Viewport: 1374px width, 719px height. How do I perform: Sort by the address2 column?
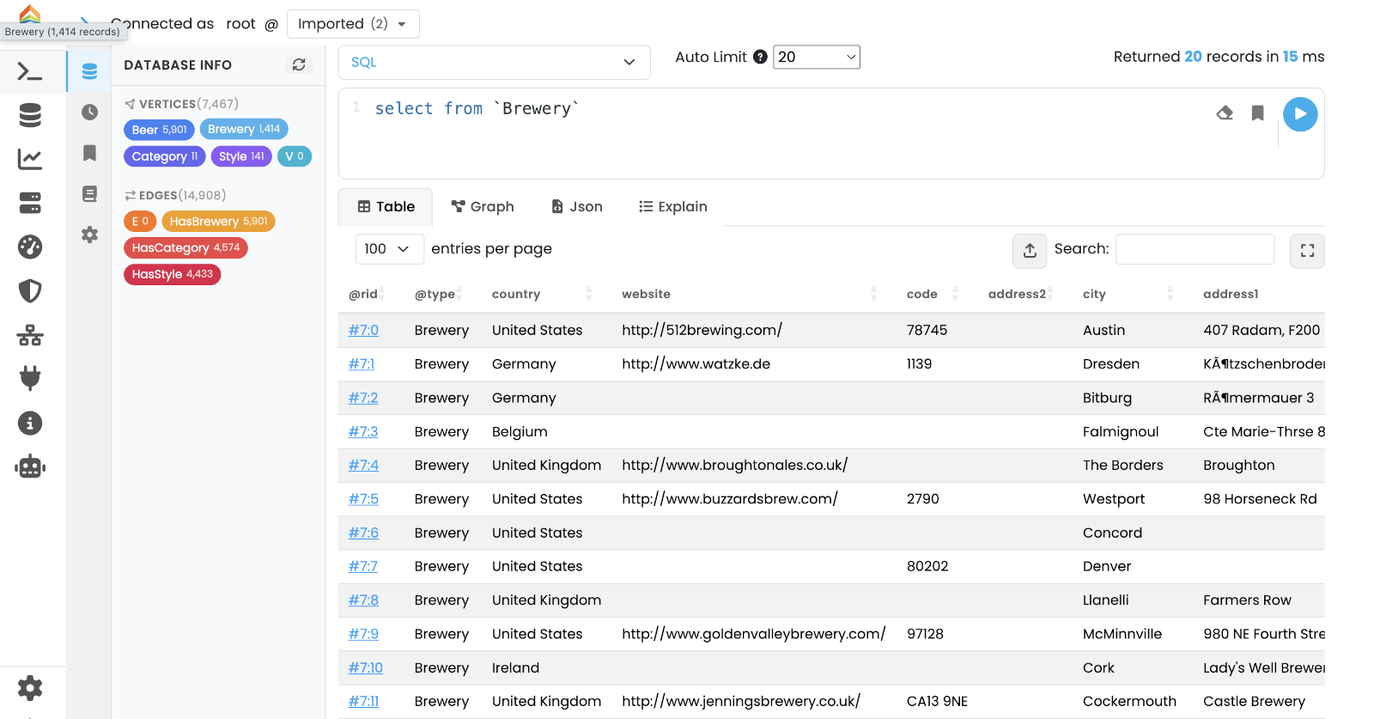click(x=1020, y=294)
